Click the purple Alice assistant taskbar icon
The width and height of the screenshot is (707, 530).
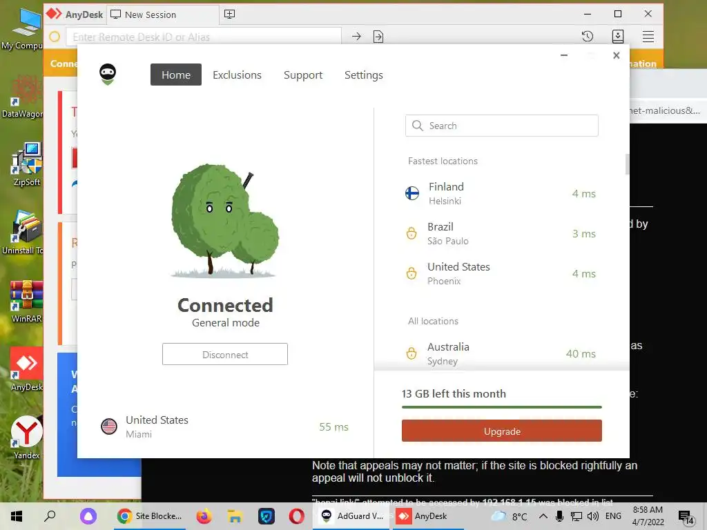(88, 516)
